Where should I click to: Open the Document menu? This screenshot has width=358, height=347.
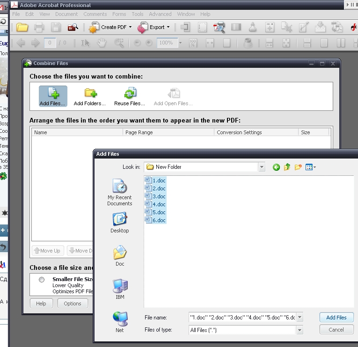click(66, 14)
